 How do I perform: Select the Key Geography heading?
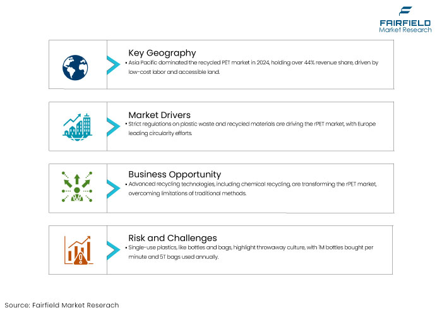tap(162, 53)
